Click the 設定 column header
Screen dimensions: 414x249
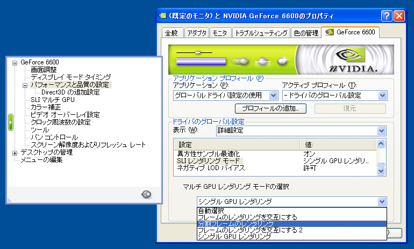point(237,145)
